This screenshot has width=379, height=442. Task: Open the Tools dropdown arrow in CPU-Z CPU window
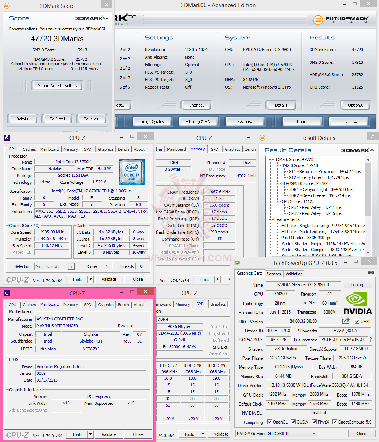click(x=90, y=279)
